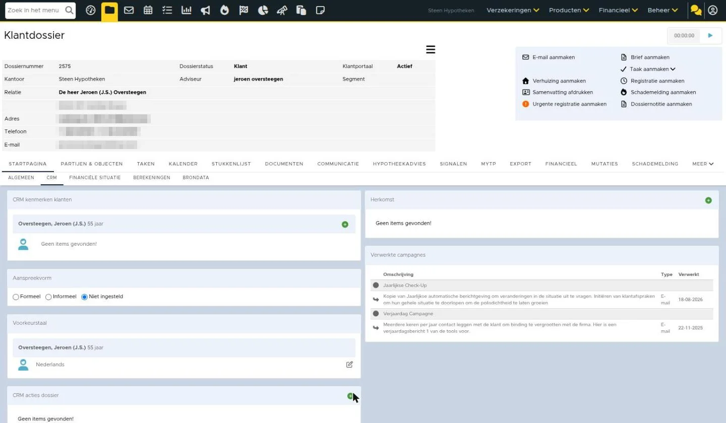Focus the Zoek in het menu search field
The width and height of the screenshot is (726, 423).
tap(34, 10)
